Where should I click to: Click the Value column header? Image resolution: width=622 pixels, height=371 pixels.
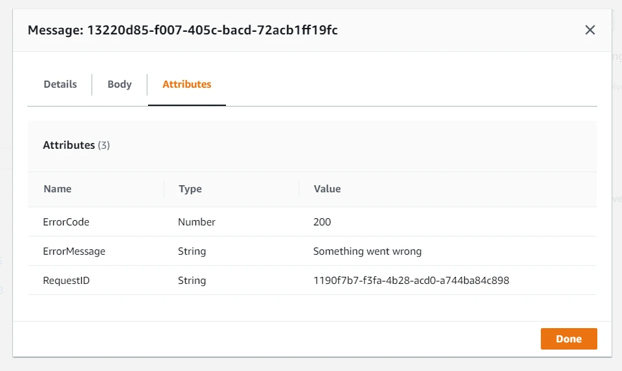(x=327, y=189)
